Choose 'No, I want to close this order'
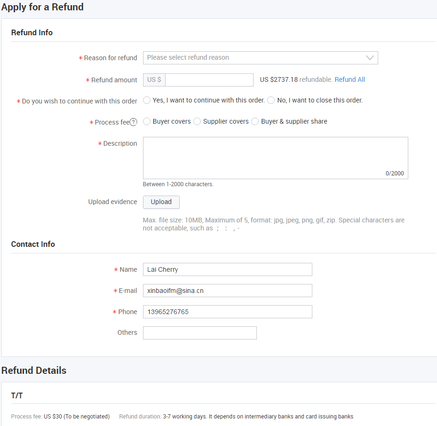 [x=271, y=100]
